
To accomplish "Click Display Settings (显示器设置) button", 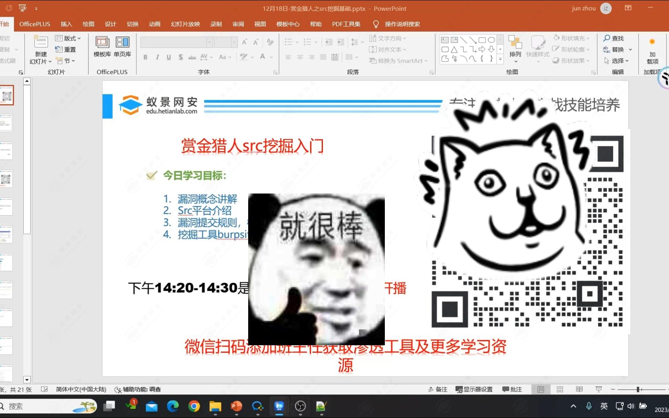I will coord(474,389).
